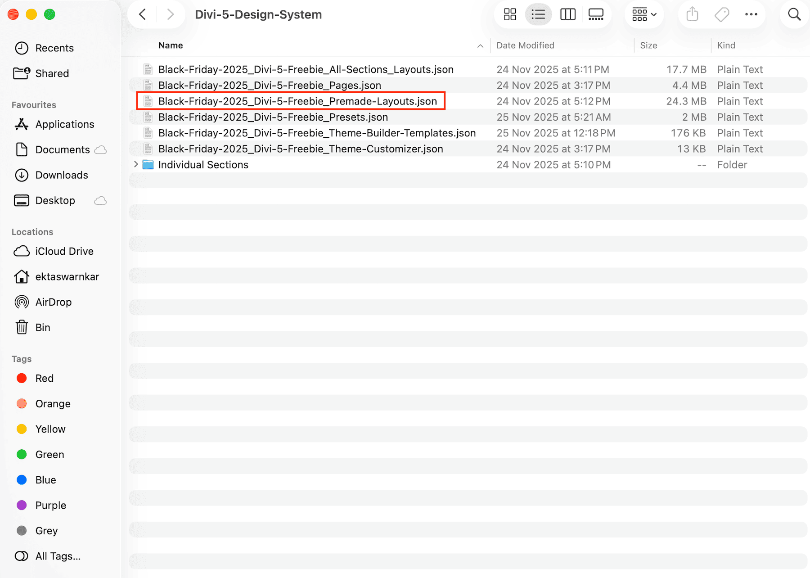Open iCloud Drive from Locations
The width and height of the screenshot is (810, 578).
(x=64, y=251)
